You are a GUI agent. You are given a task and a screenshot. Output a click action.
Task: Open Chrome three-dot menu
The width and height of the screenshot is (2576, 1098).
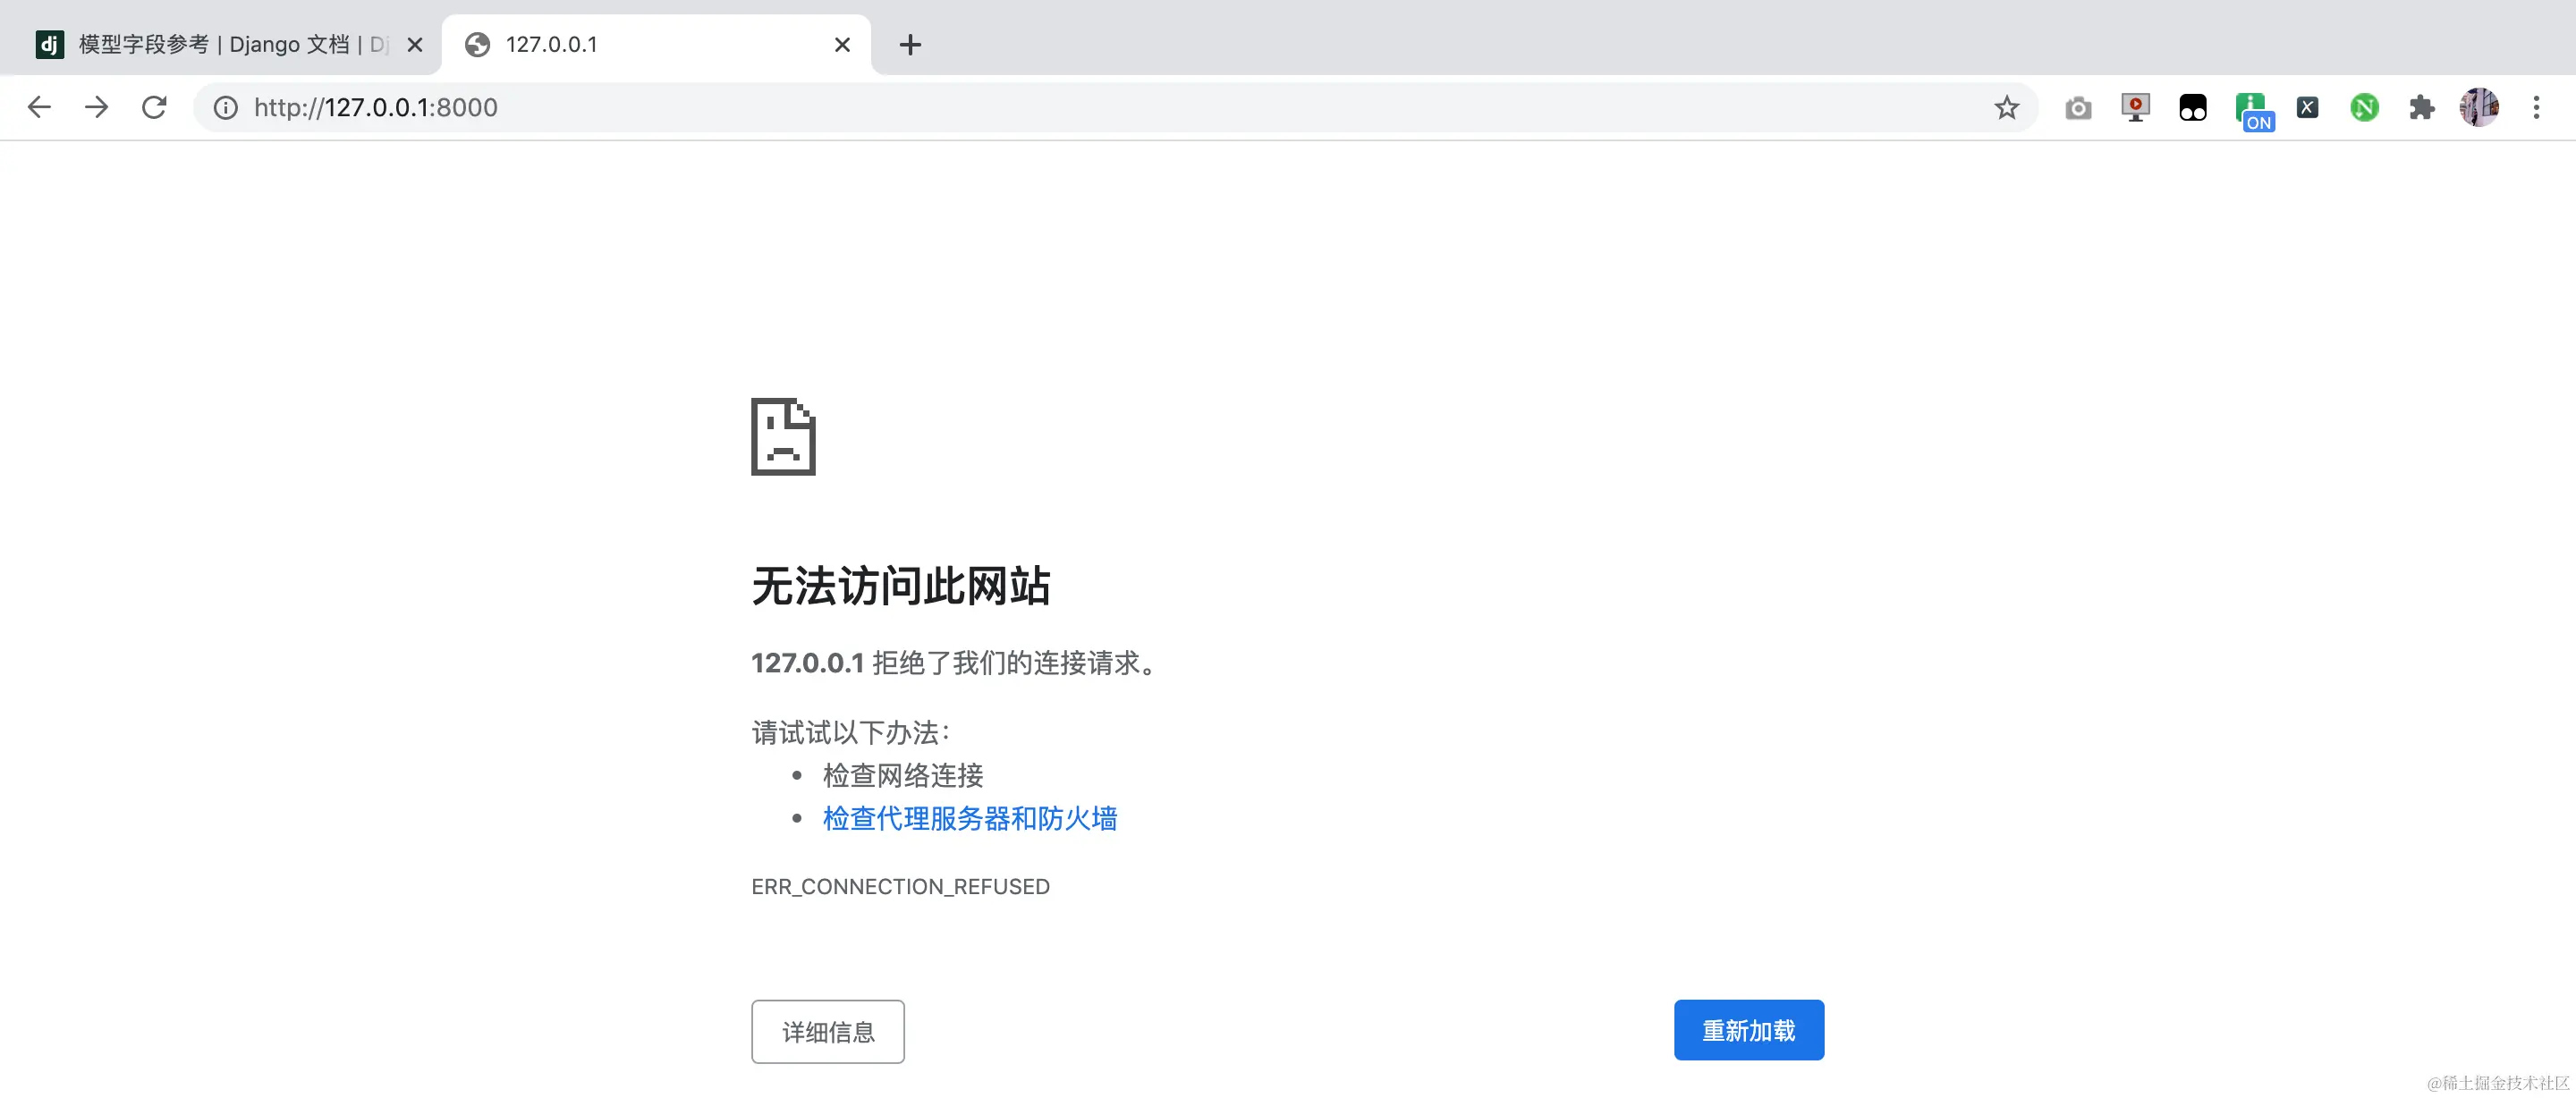2536,107
